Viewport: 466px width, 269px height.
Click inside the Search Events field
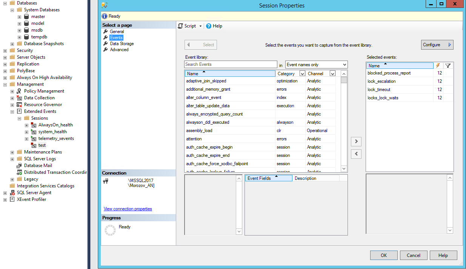[x=230, y=64]
